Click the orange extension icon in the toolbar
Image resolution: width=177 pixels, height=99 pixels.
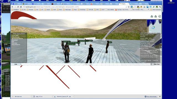(141, 7)
